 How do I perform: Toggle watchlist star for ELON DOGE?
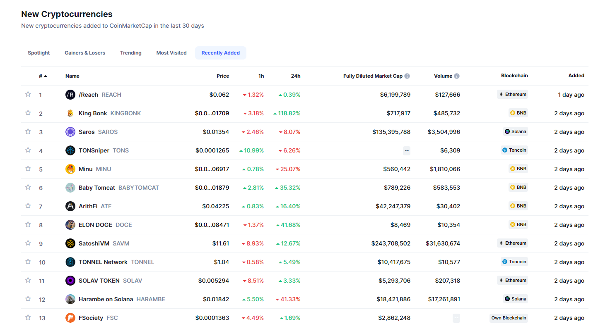28,224
